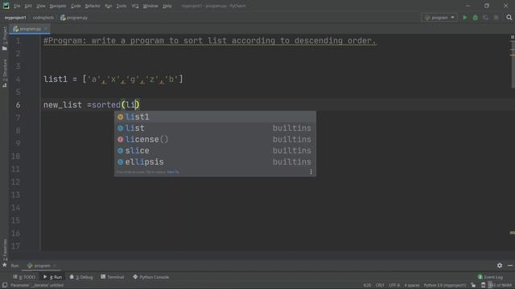Open the Navigate menu
Screen dimensions: 515x289
[58, 6]
